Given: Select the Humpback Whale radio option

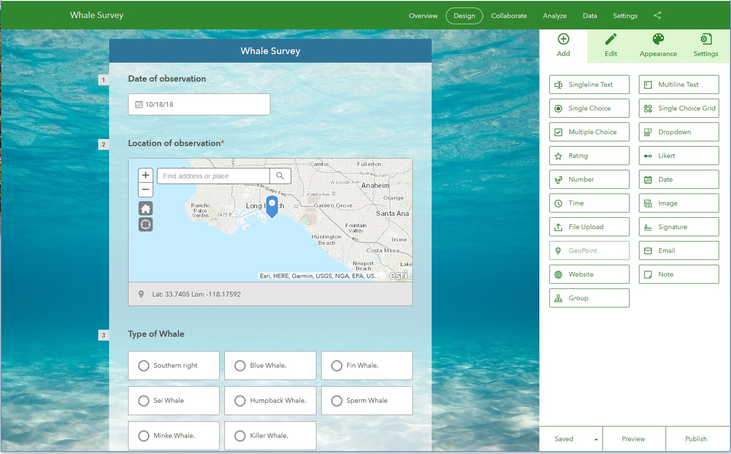Looking at the screenshot, I should [270, 400].
